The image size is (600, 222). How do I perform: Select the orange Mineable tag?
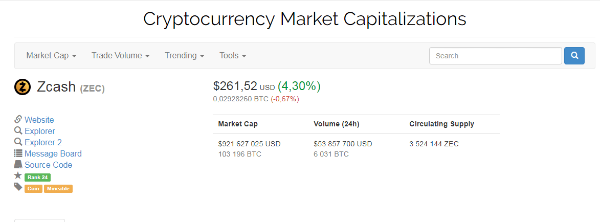click(58, 189)
